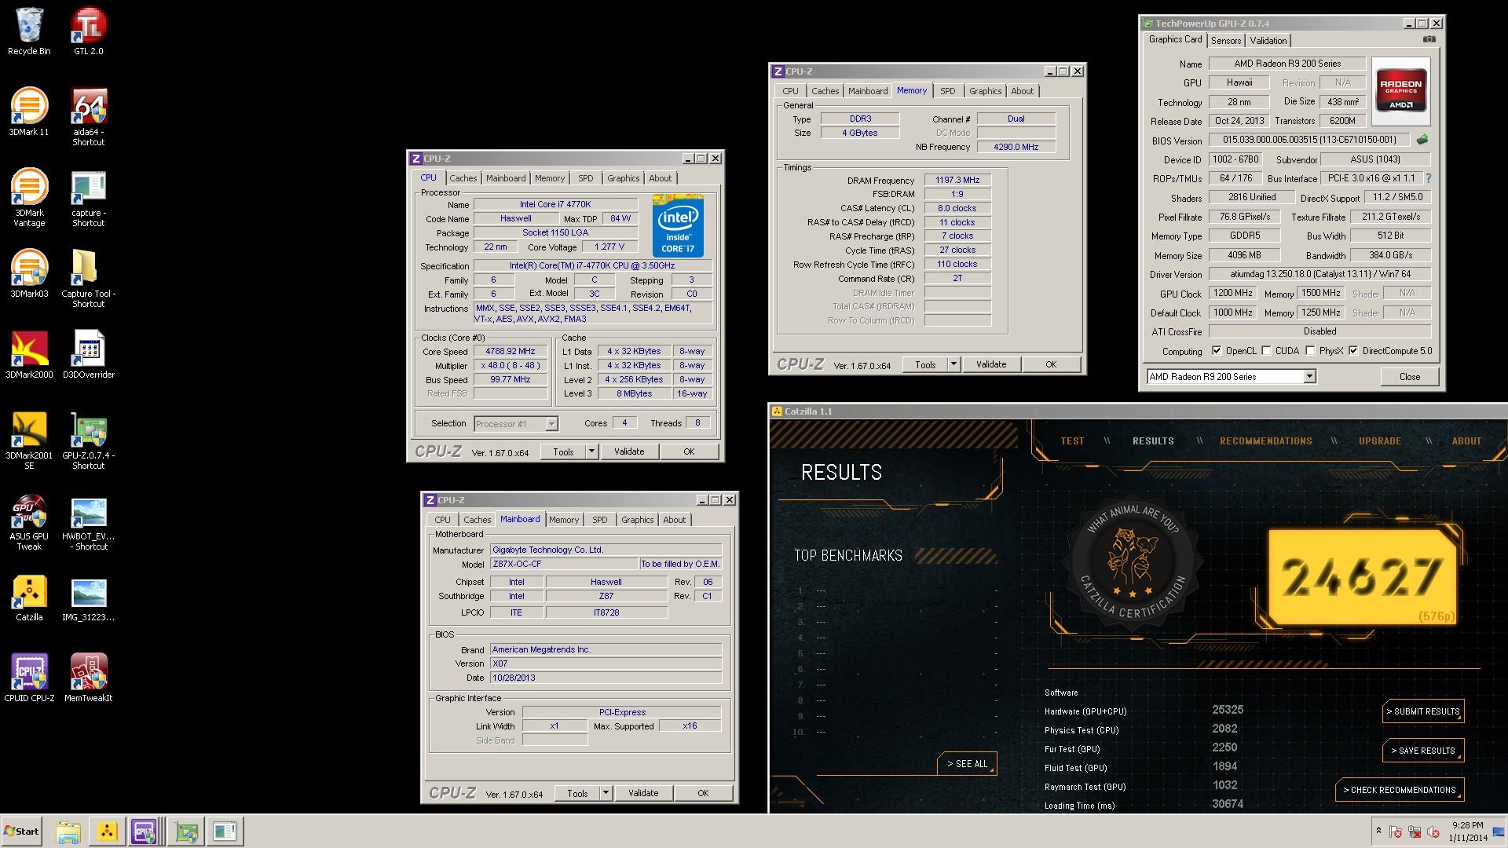The height and width of the screenshot is (848, 1508).
Task: Toggle PhysX checkbox in GPU-Z
Action: 1310,351
